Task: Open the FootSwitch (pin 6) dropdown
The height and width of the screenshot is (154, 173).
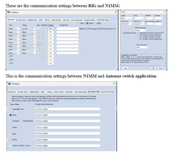Action: tap(142, 47)
